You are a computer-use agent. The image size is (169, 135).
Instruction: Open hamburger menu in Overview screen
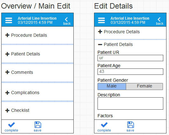click(9, 20)
